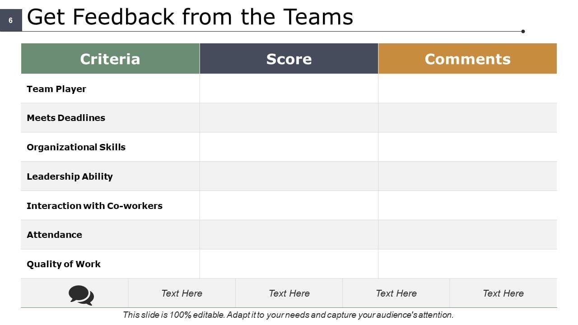The width and height of the screenshot is (578, 325).
Task: Click the dot at the title line end
Action: [523, 32]
